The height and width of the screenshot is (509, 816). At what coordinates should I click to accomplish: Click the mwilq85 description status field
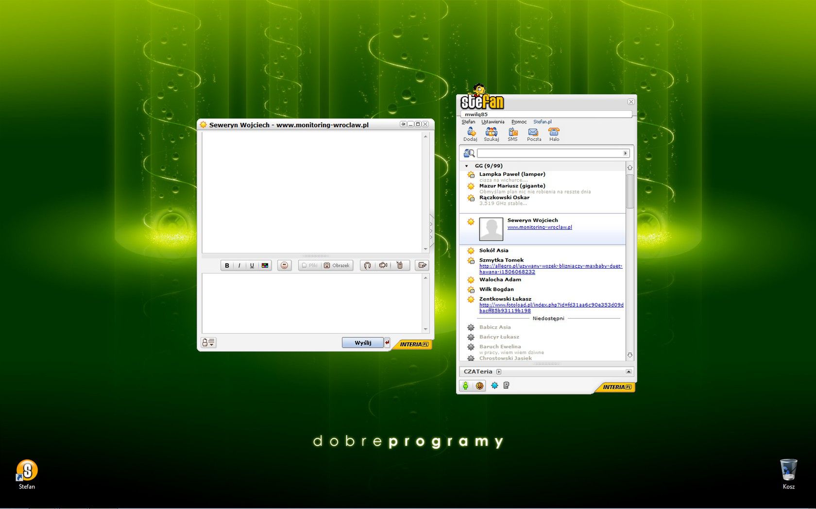tap(546, 115)
